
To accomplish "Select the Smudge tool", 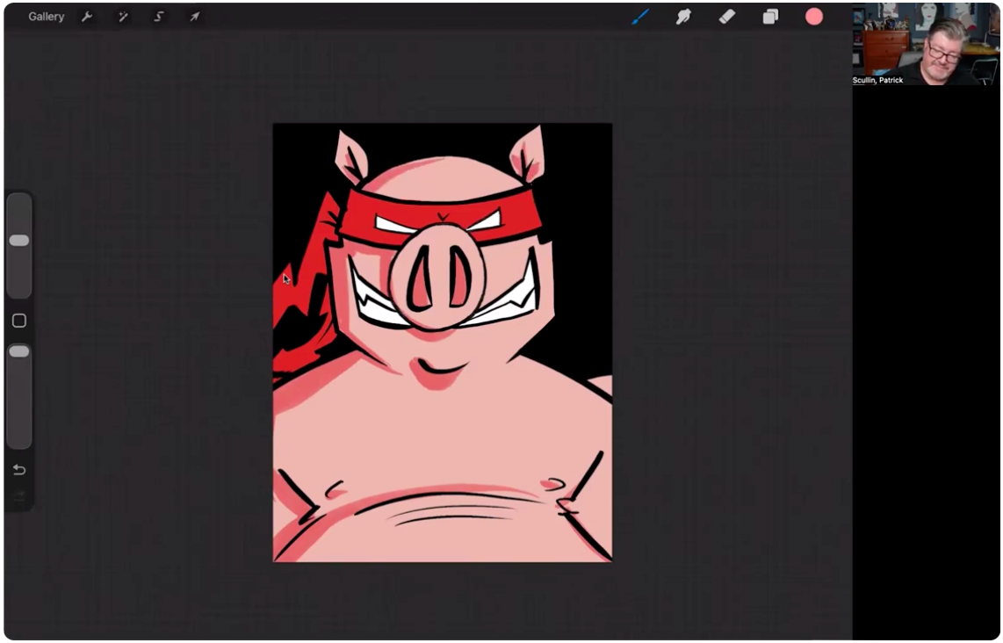I will tap(684, 17).
